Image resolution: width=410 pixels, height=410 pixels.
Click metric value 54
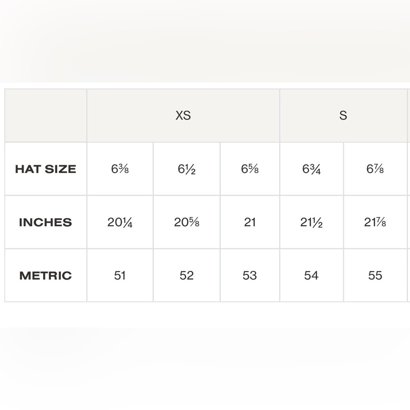tap(312, 276)
